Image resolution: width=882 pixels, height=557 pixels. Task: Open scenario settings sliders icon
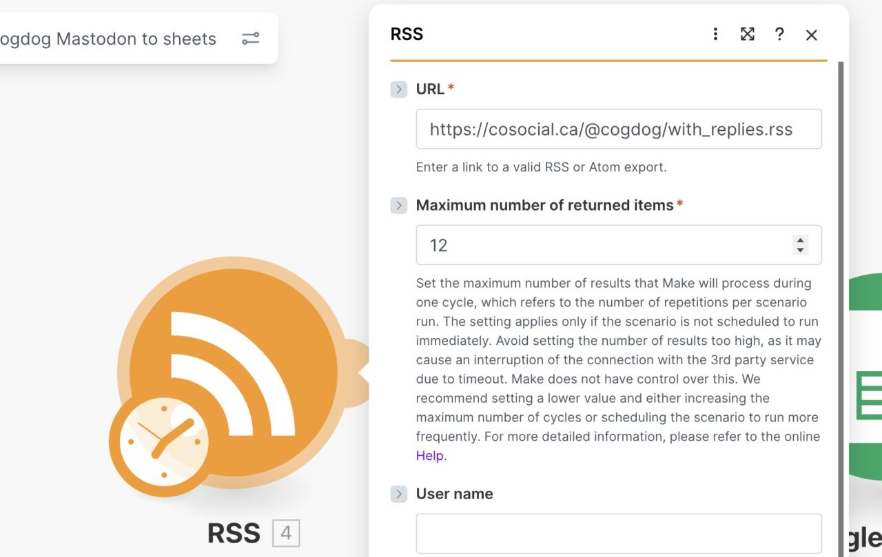coord(250,39)
